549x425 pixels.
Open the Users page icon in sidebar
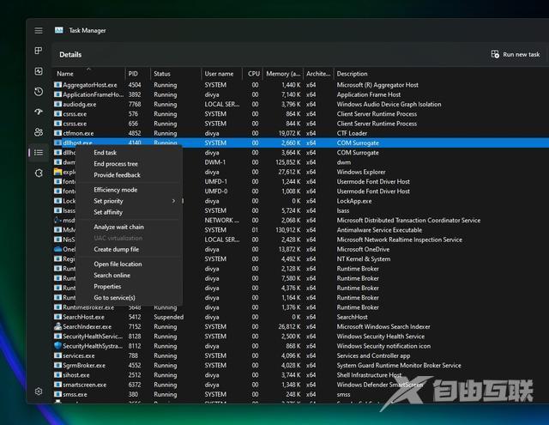pyautogui.click(x=39, y=132)
